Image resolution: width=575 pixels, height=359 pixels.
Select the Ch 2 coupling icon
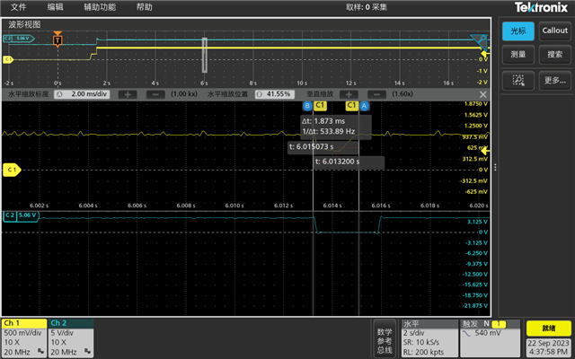87,351
